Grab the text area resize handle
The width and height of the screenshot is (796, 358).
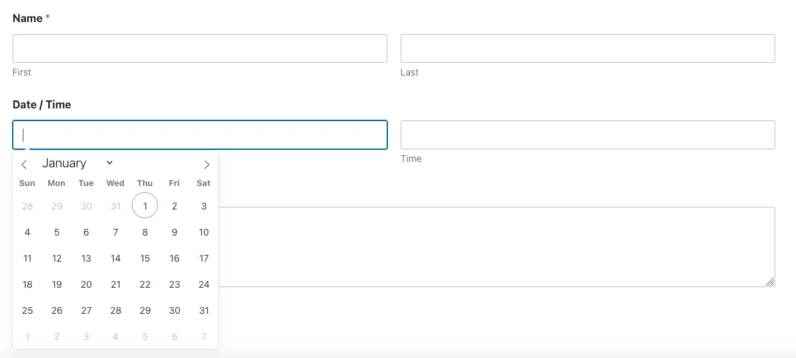[771, 282]
